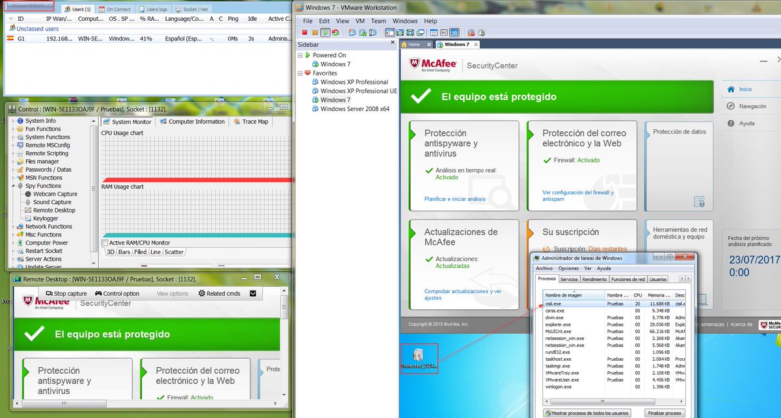This screenshot has height=418, width=781.
Task: Switch to the On Connect tab
Action: click(x=115, y=10)
